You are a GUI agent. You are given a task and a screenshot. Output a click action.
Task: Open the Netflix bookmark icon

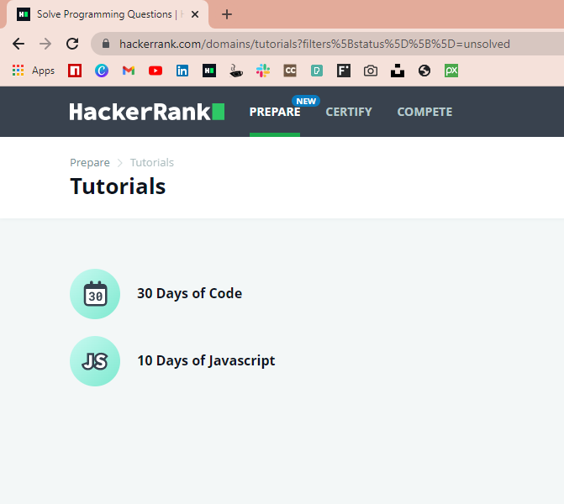click(75, 71)
